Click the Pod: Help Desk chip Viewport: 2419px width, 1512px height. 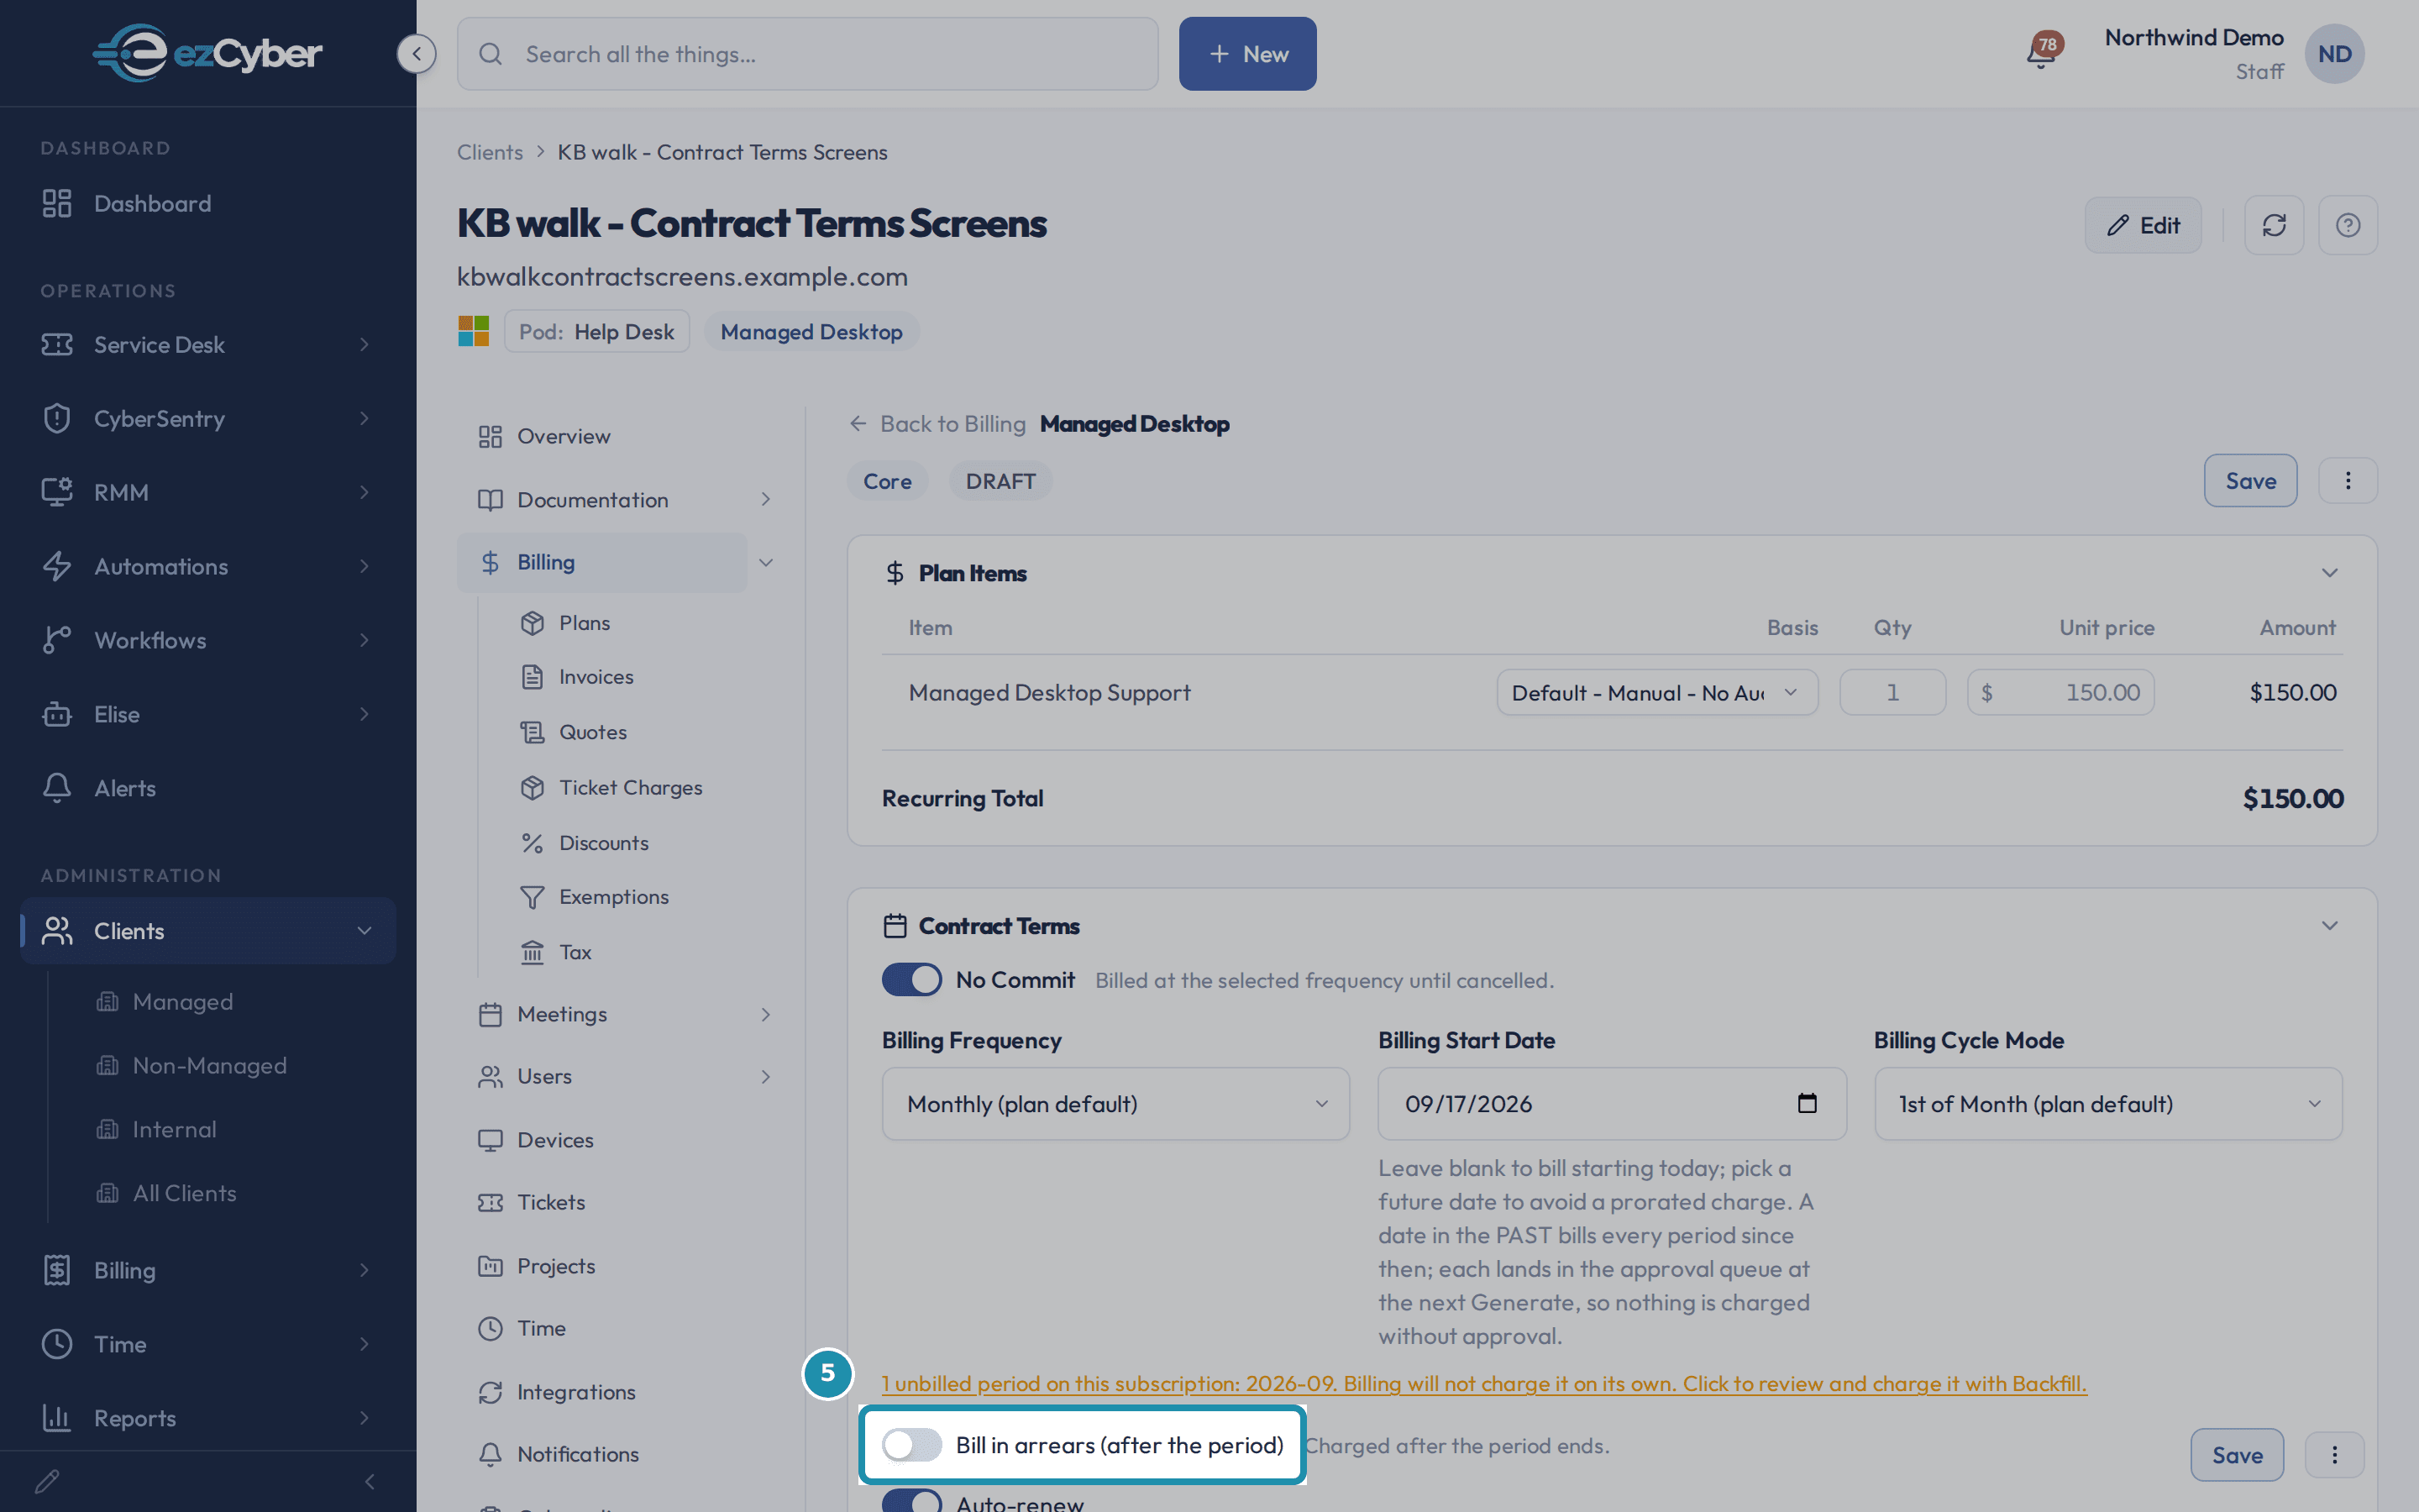596,332
